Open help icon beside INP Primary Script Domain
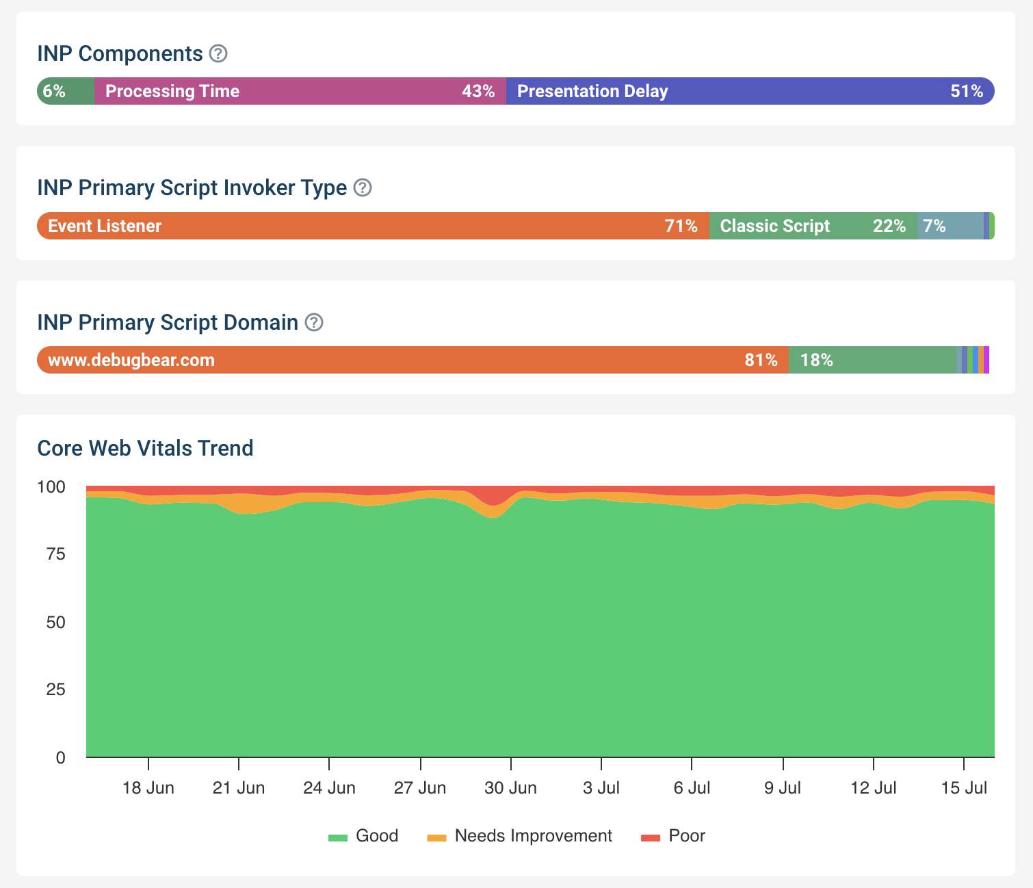This screenshot has height=888, width=1033. pyautogui.click(x=314, y=322)
